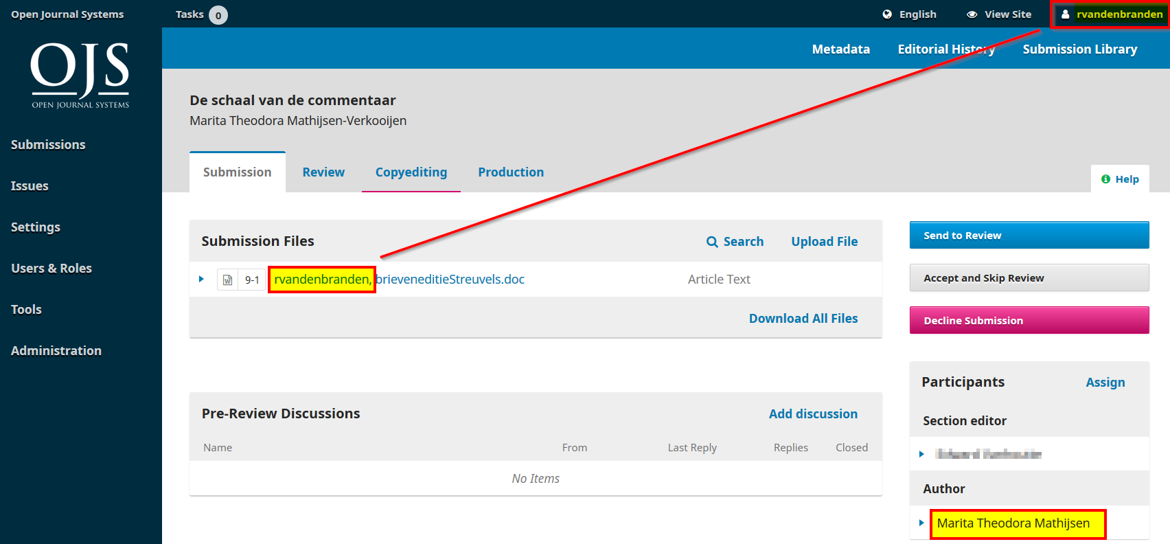Viewport: 1170px width, 544px height.
Task: Click the Send to Review button
Action: click(x=1029, y=235)
